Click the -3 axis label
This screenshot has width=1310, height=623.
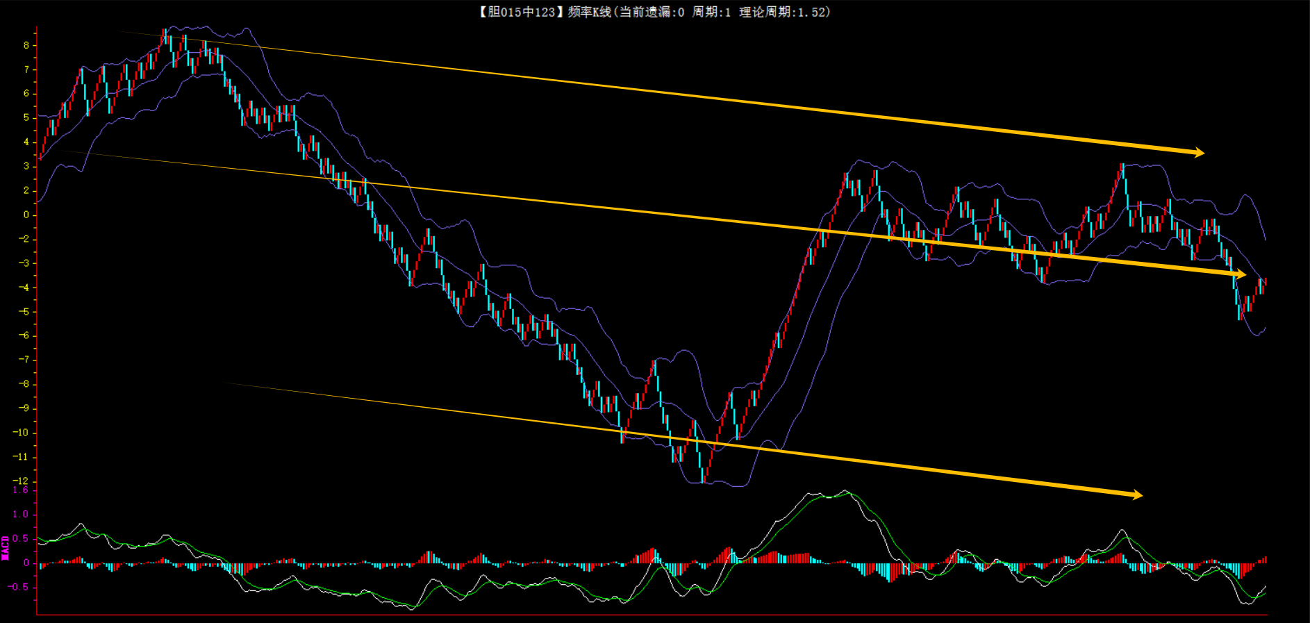point(24,263)
